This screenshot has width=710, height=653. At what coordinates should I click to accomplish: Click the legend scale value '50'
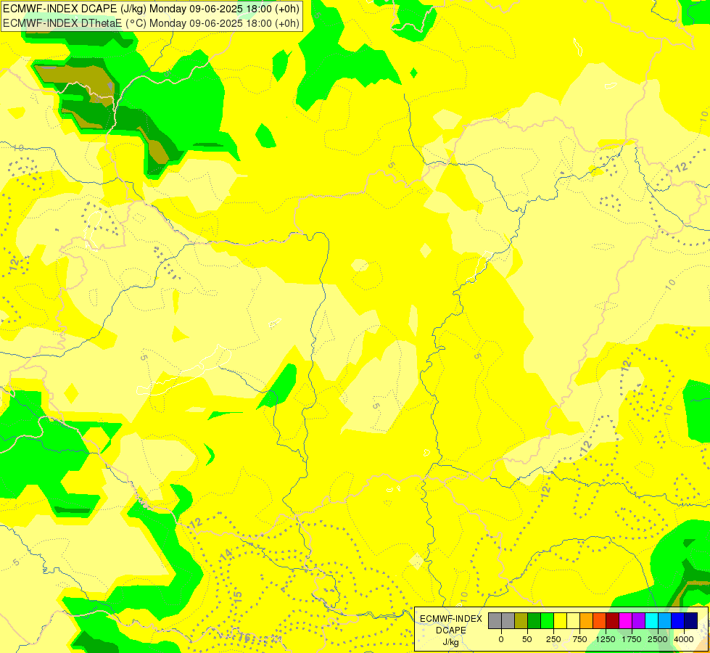click(527, 639)
